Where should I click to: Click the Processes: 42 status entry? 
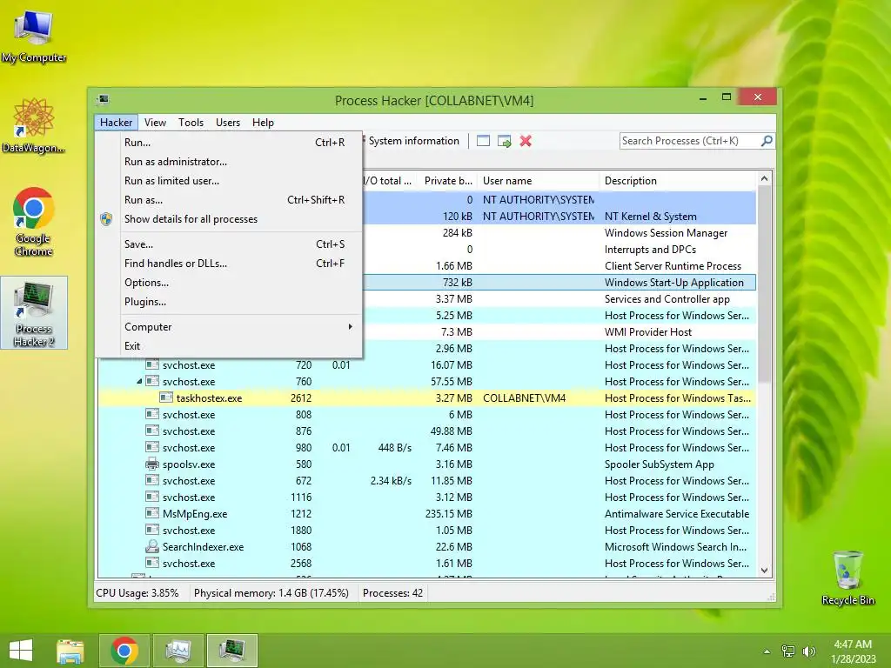click(392, 593)
